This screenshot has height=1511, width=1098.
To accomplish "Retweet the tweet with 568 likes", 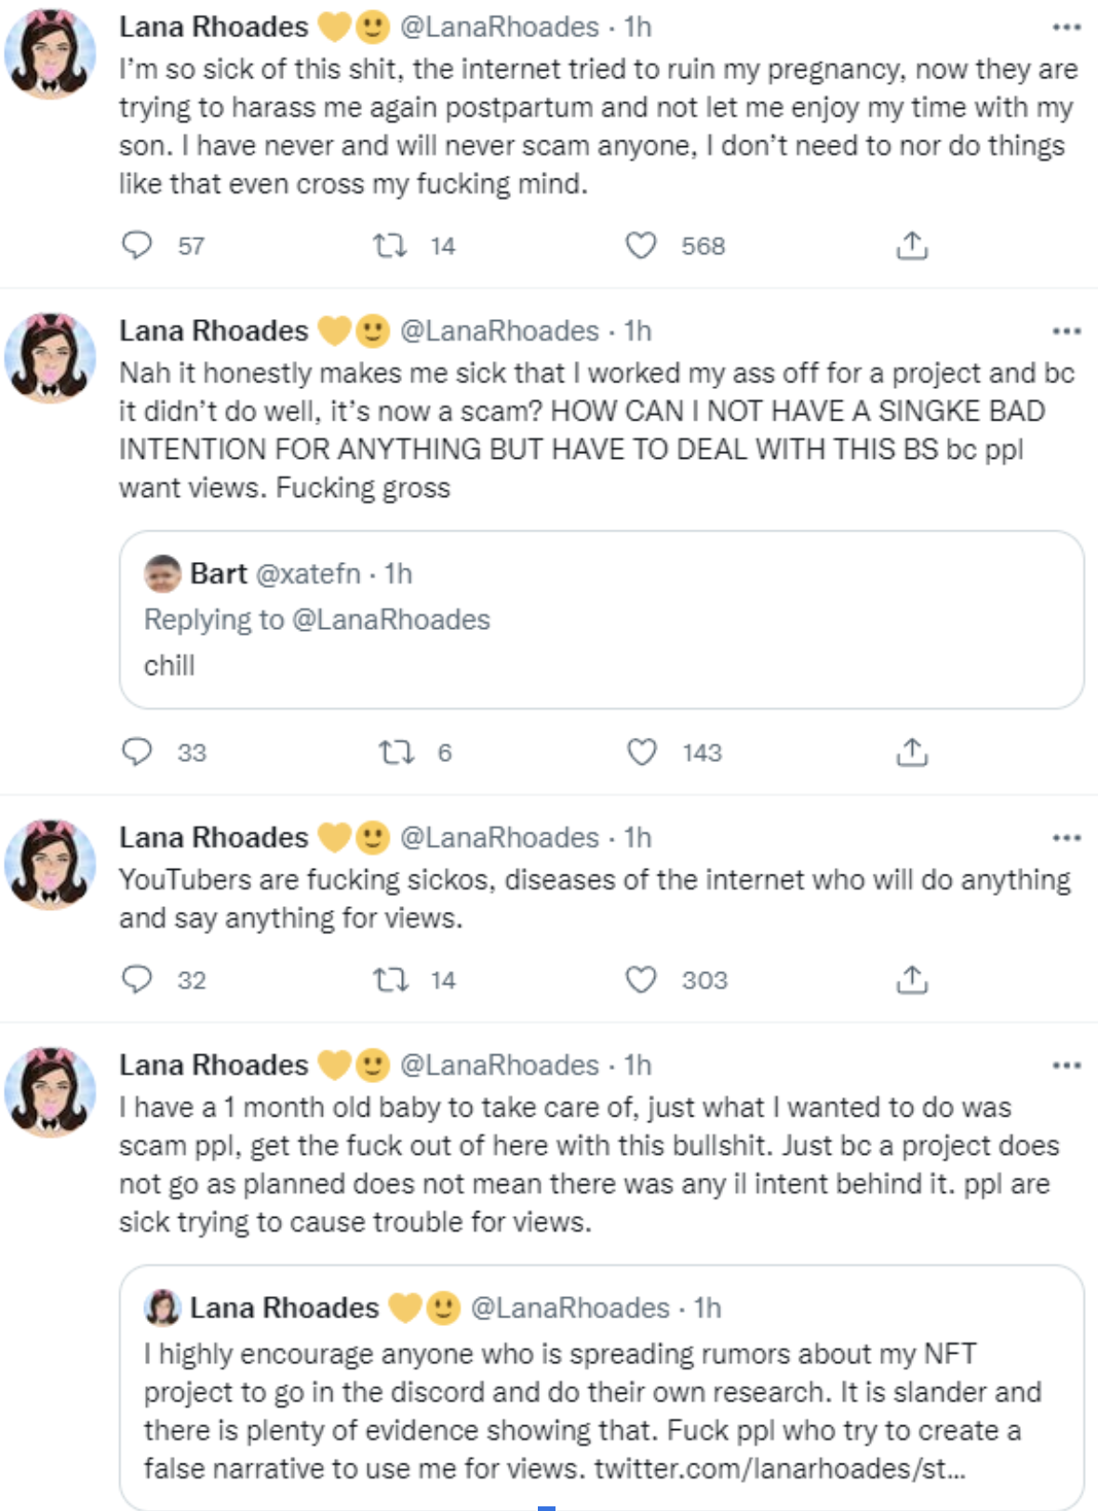I will pyautogui.click(x=390, y=246).
